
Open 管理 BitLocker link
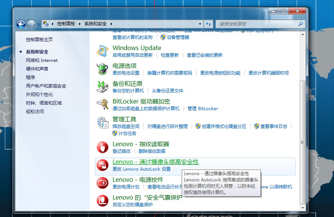click(x=203, y=109)
